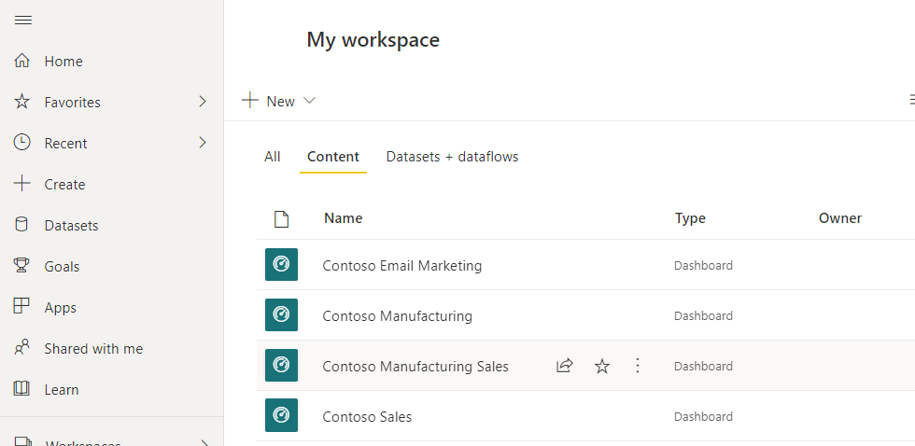915x446 pixels.
Task: Expand the Recent flyout chevron
Action: point(203,143)
